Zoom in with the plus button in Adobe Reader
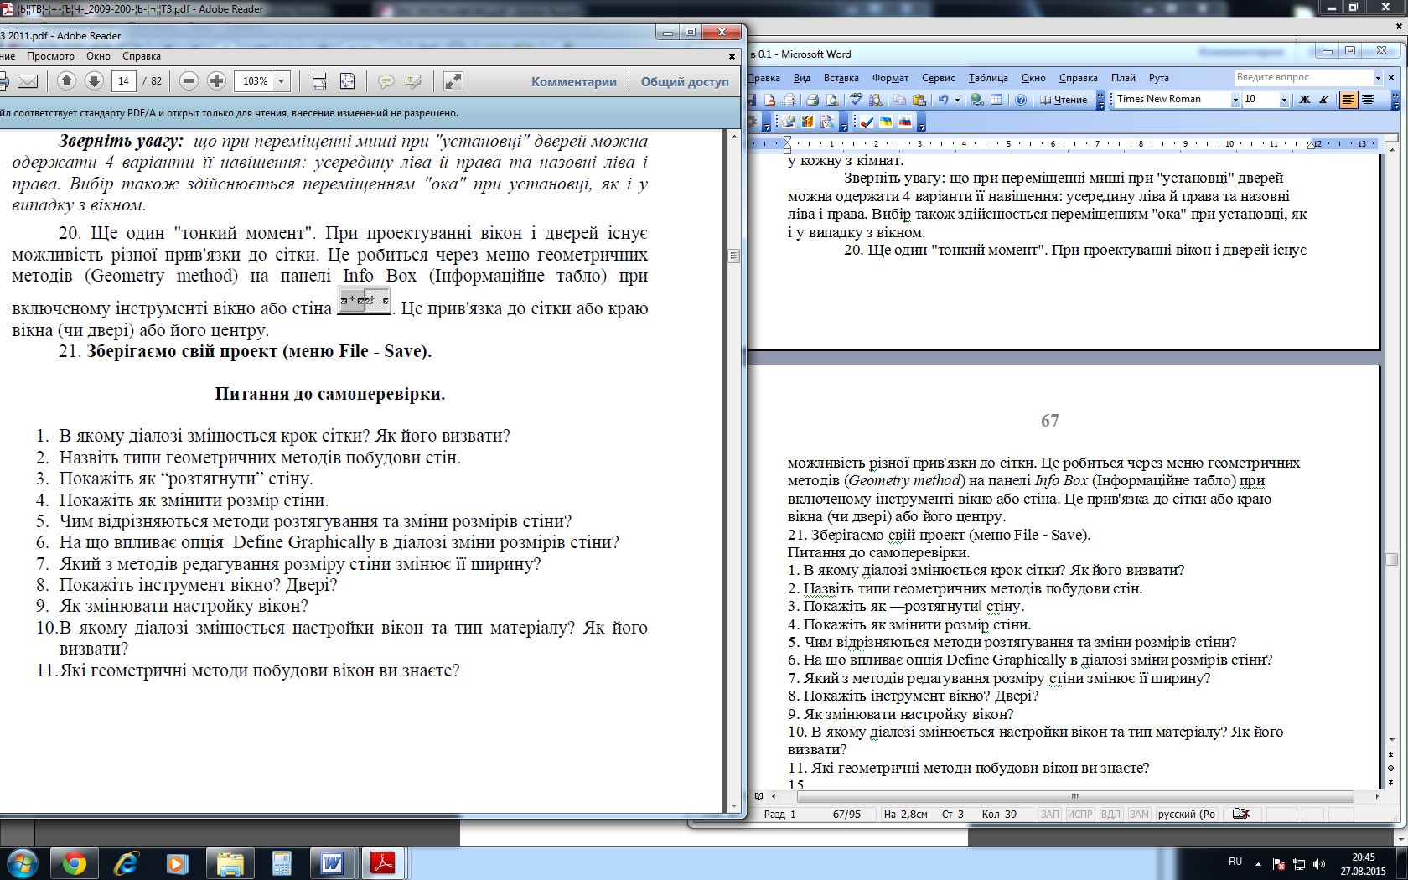This screenshot has height=880, width=1408. point(217,81)
